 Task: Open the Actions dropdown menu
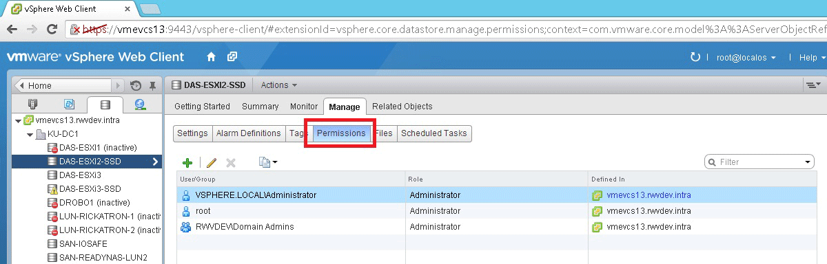click(279, 85)
